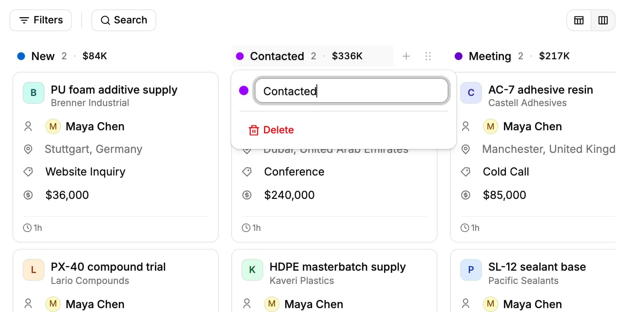The image size is (625, 312).
Task: Click the Search button
Action: point(124,20)
